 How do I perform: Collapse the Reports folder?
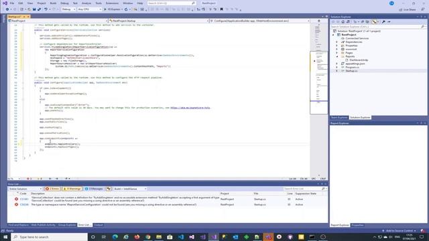coord(336,56)
